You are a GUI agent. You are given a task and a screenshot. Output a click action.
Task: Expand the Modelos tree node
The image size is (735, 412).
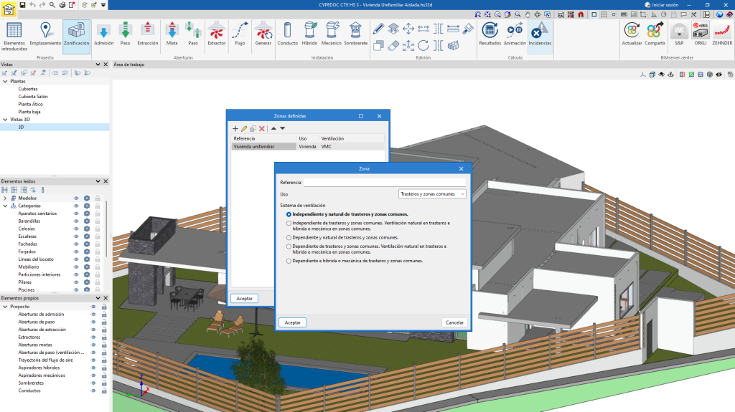(5, 198)
